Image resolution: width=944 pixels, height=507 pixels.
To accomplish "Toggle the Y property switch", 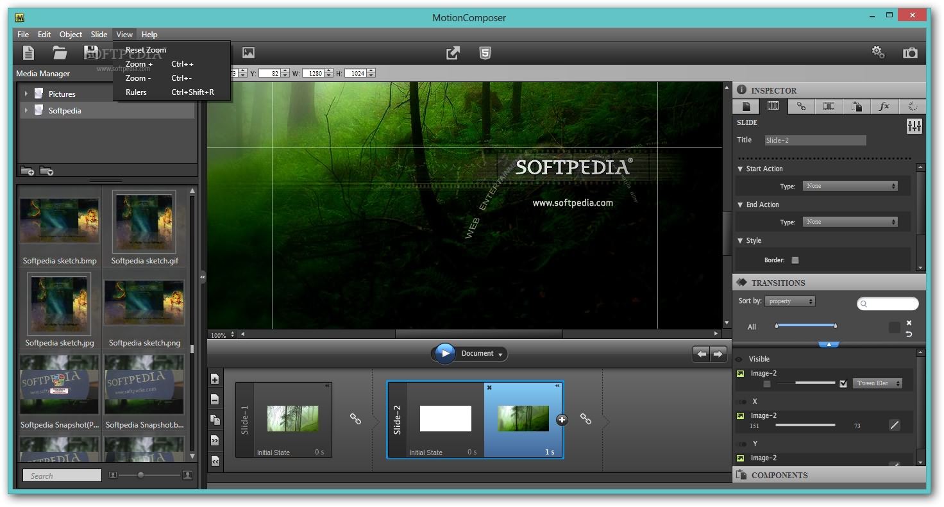I will (x=743, y=444).
